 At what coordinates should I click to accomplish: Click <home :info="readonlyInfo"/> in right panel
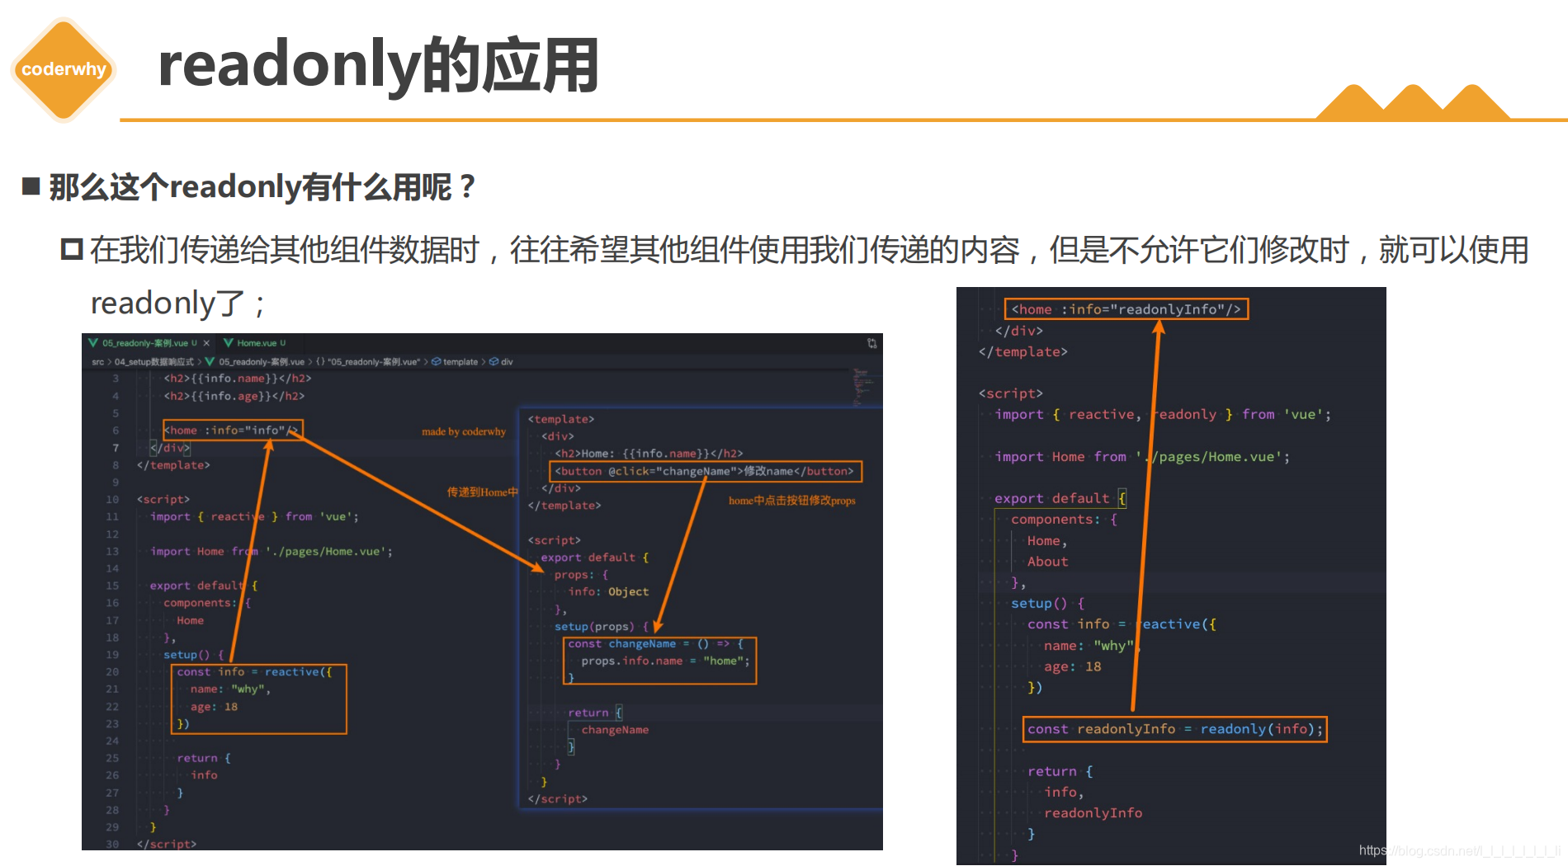point(1126,309)
